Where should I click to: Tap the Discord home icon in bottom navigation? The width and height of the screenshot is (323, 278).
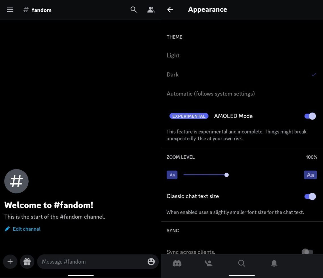click(177, 263)
